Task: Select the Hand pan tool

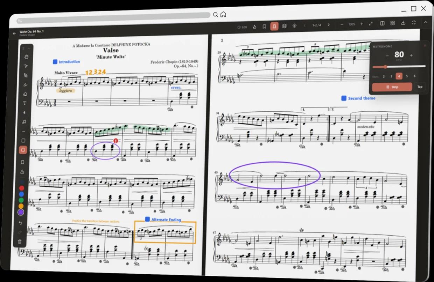Action: 26,57
